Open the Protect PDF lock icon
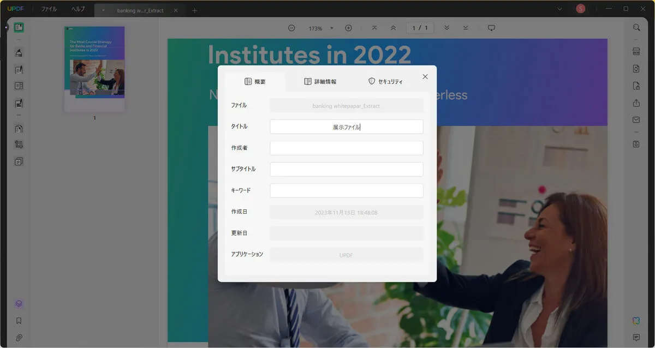655x348 pixels. click(x=636, y=86)
